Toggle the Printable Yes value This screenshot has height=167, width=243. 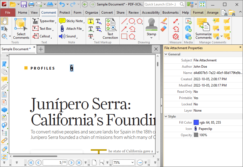coord(218,98)
